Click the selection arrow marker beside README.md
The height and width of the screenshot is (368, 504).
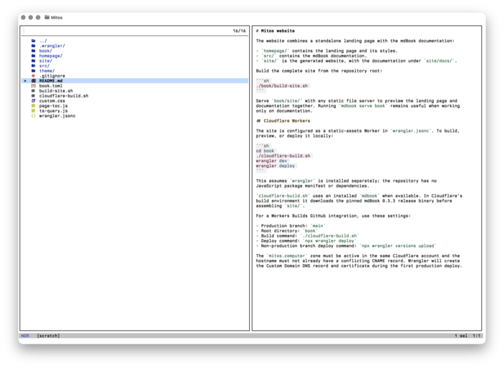click(25, 81)
